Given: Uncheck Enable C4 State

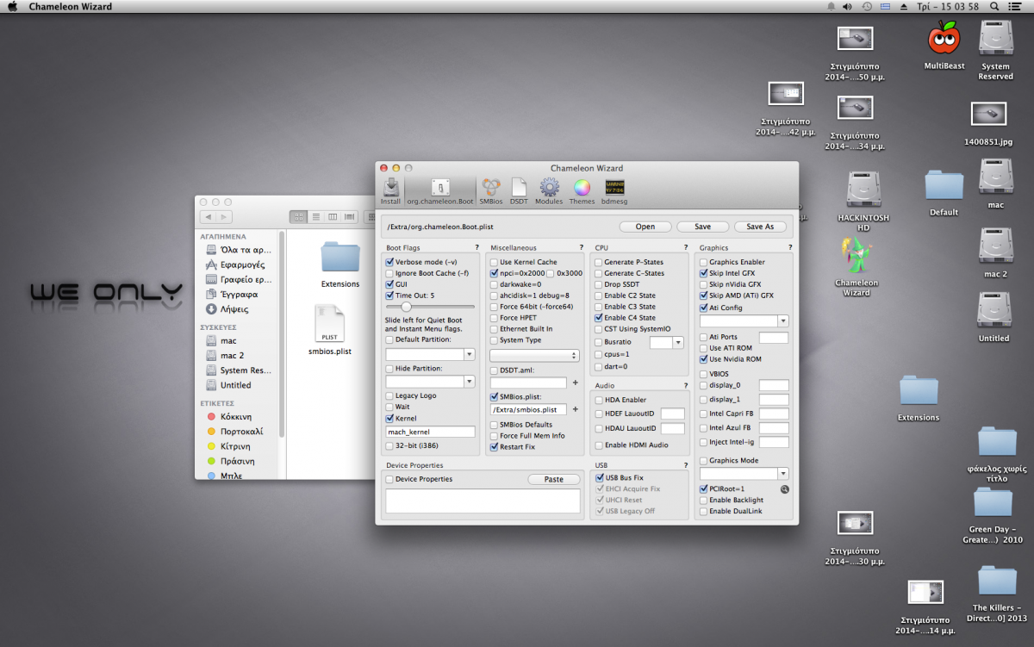Looking at the screenshot, I should [598, 318].
